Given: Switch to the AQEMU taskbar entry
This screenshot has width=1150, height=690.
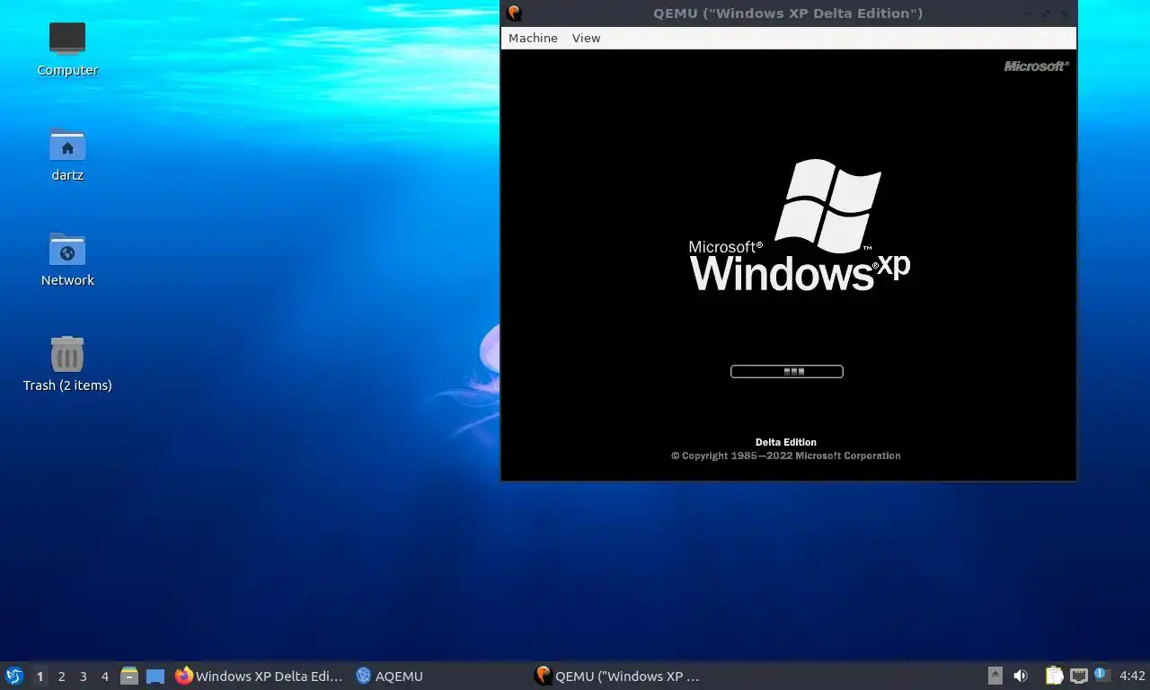Looking at the screenshot, I should click(x=389, y=676).
